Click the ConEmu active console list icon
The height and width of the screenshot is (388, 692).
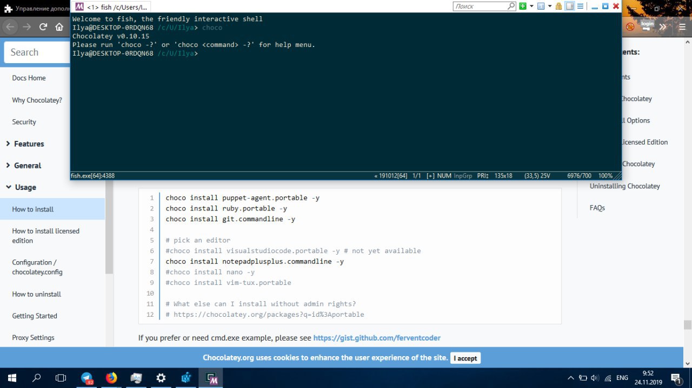[x=541, y=6]
